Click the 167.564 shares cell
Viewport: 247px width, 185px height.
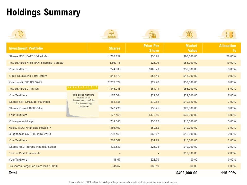(115, 95)
